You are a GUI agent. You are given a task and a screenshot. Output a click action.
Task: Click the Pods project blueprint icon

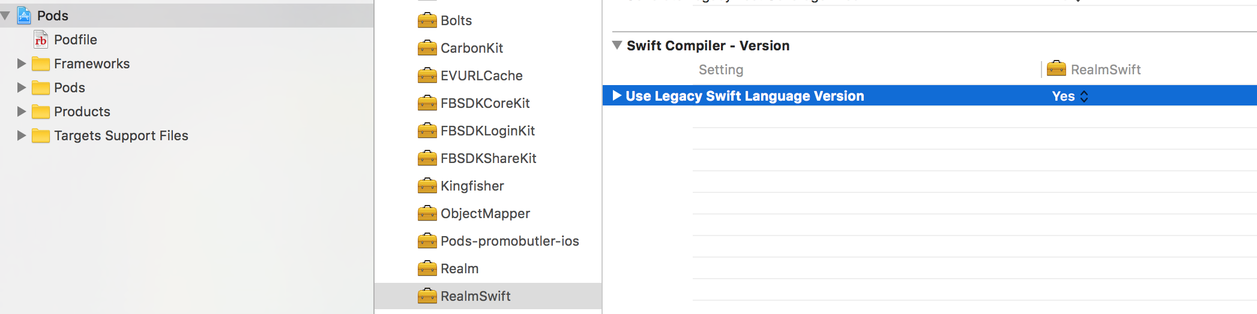point(24,16)
